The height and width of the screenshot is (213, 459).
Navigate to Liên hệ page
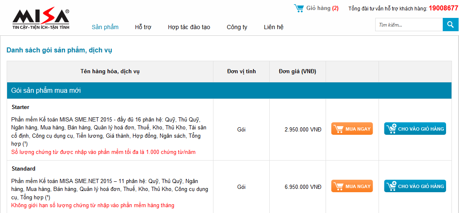click(x=273, y=27)
